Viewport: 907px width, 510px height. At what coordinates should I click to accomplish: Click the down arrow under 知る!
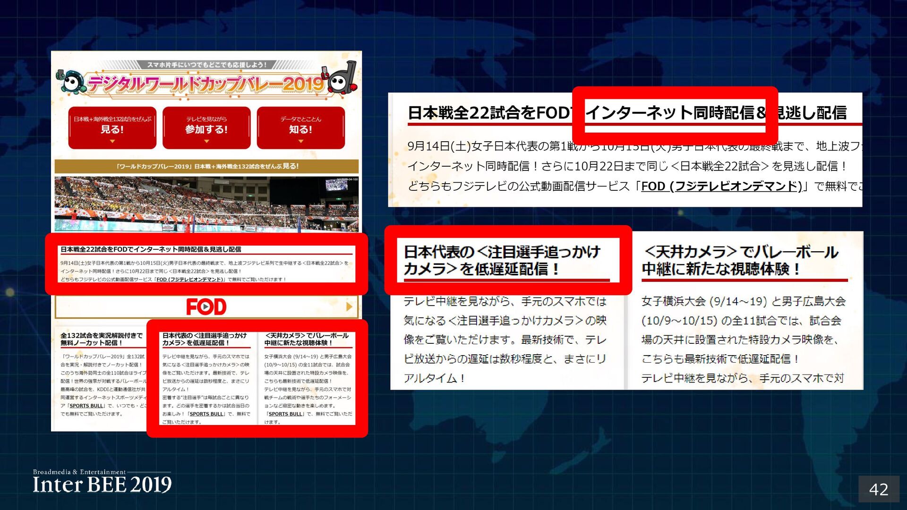pos(300,141)
